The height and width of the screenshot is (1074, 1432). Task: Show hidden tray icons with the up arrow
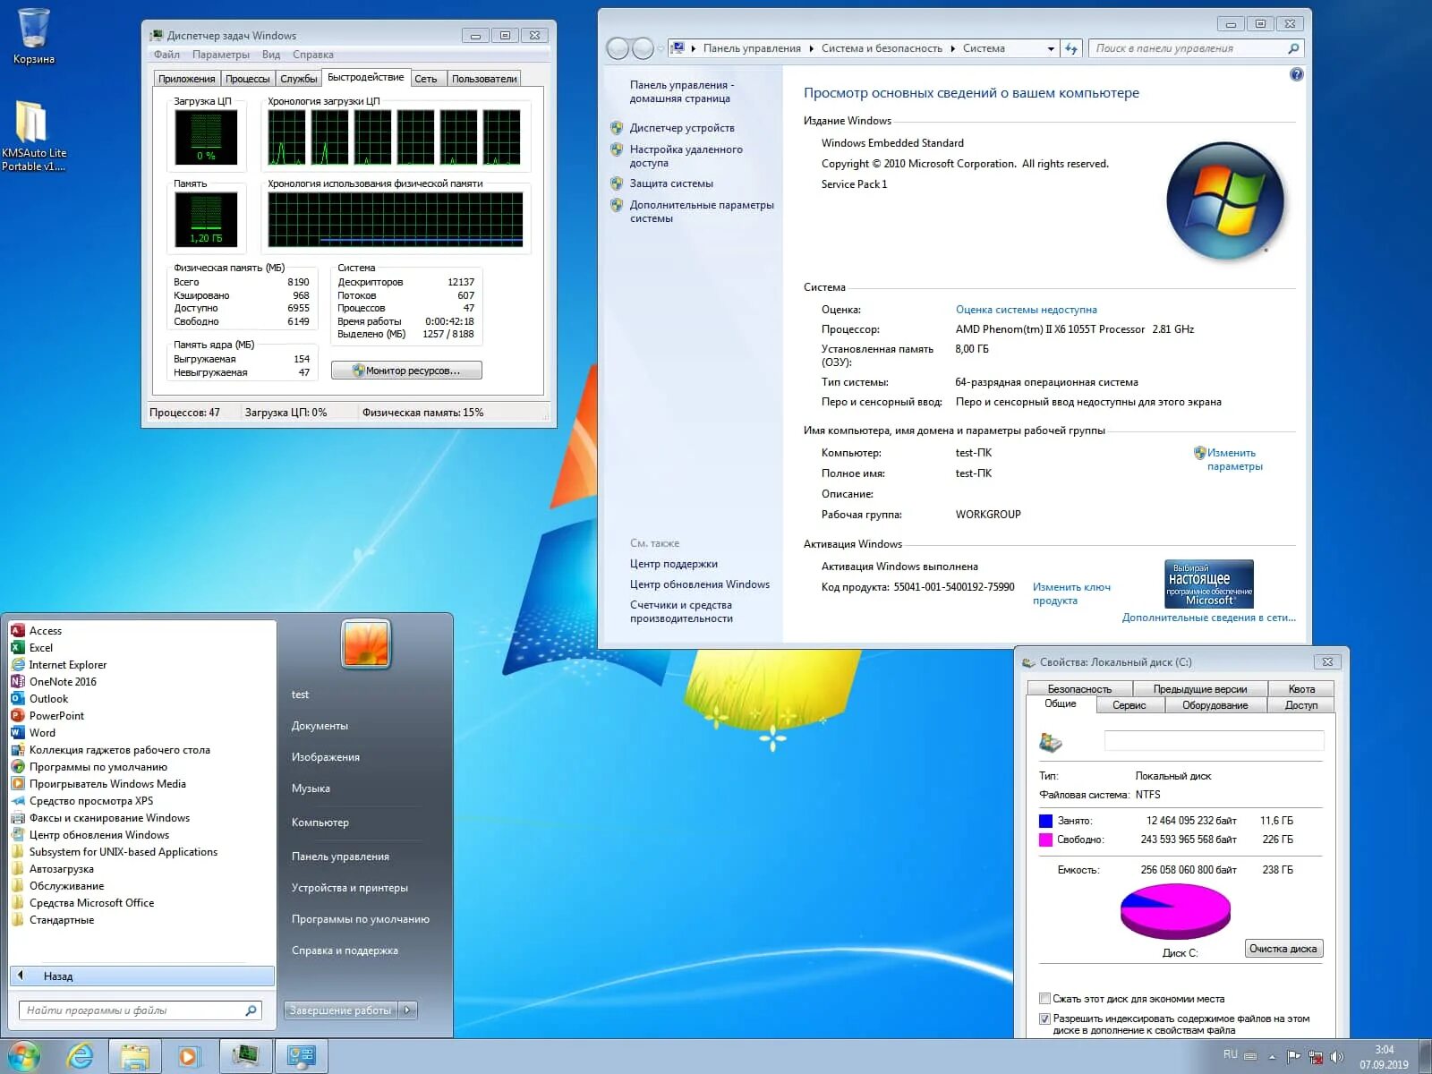[1272, 1057]
